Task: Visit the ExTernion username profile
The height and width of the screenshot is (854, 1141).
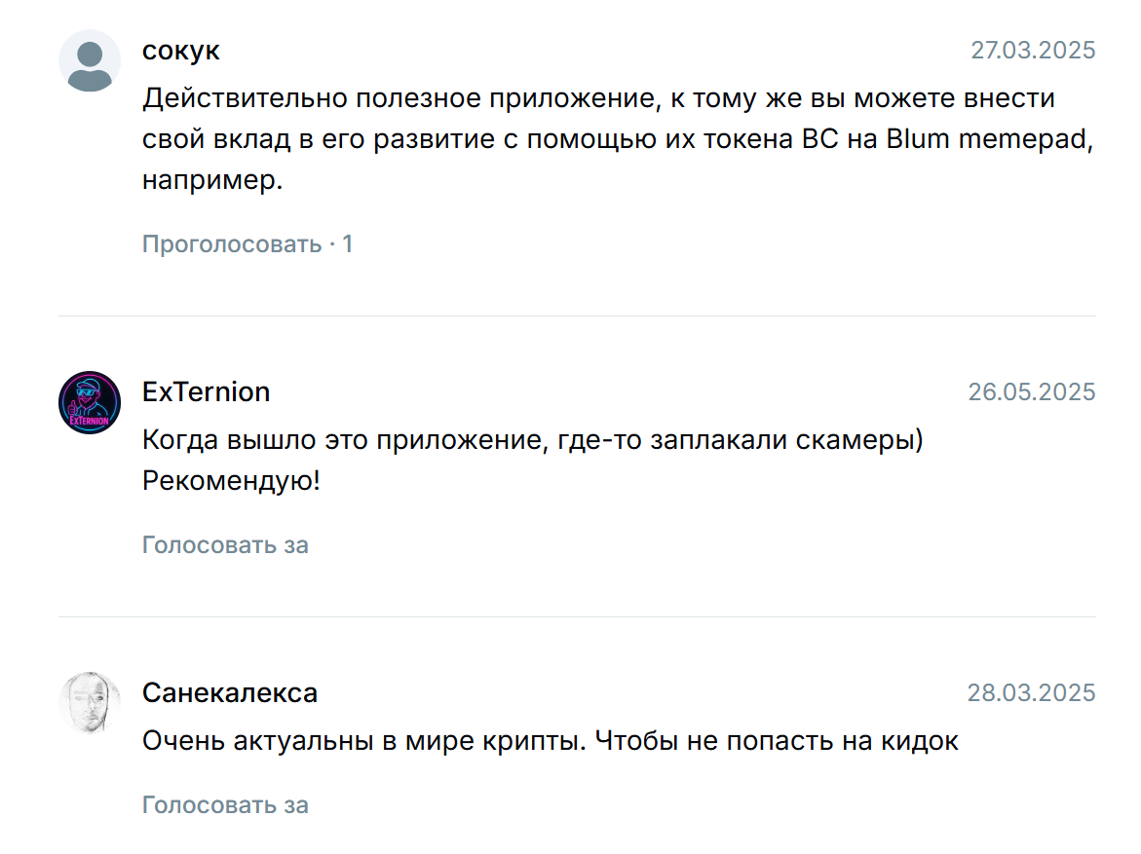Action: [206, 392]
